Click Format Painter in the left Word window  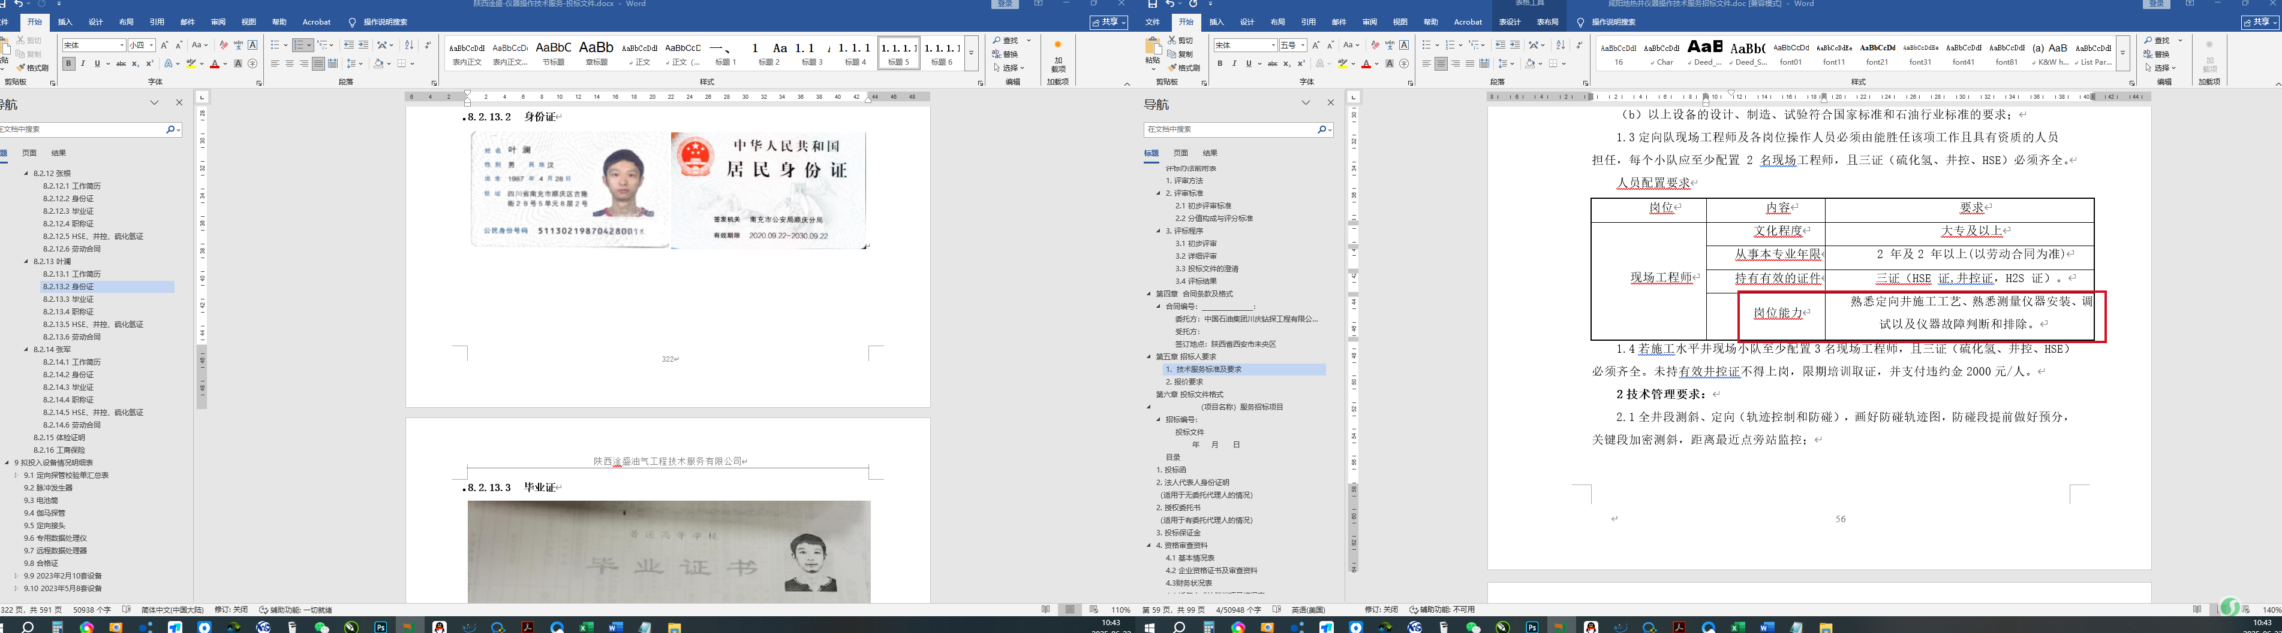tap(32, 68)
